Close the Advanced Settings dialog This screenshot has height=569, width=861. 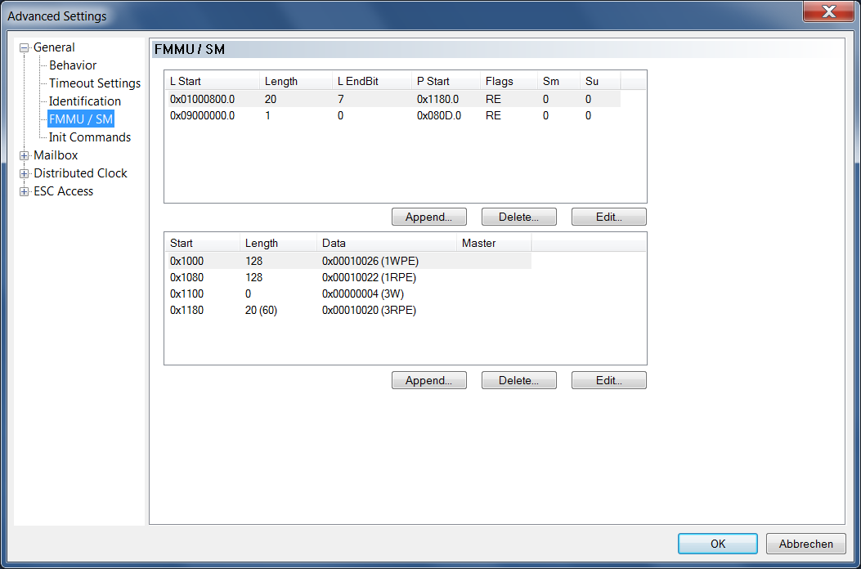point(828,11)
